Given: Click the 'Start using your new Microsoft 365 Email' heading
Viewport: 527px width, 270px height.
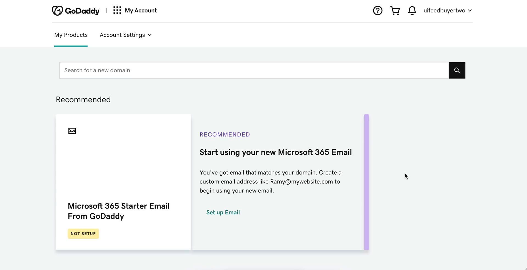Looking at the screenshot, I should click(x=276, y=152).
